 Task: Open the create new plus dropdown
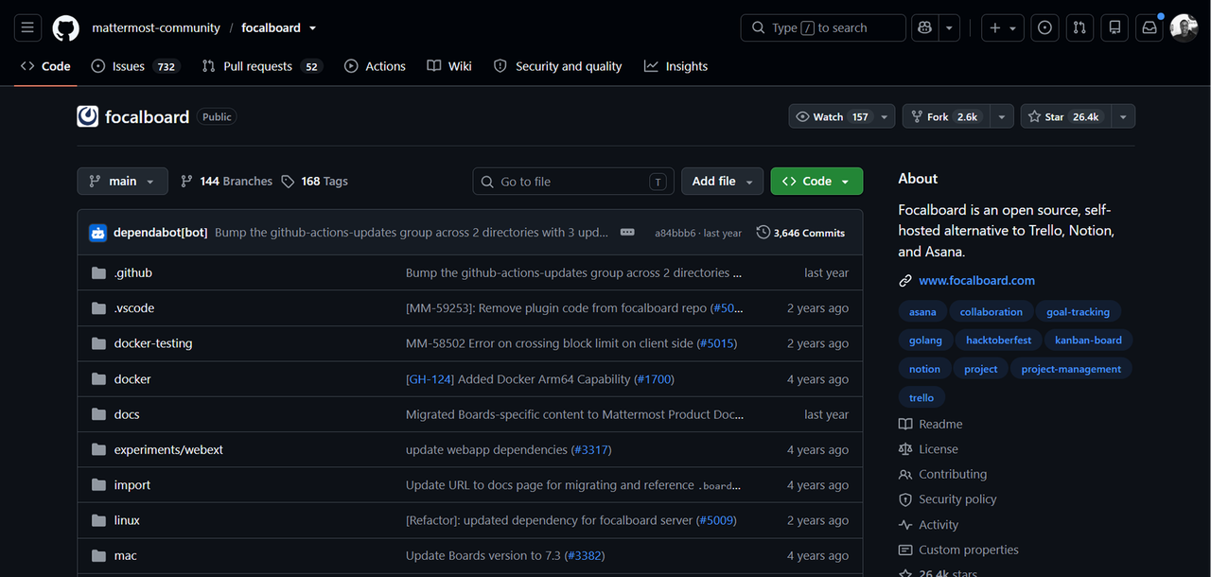click(x=1003, y=27)
